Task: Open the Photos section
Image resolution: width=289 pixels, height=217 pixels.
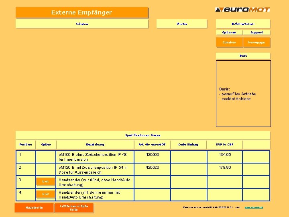Action: [182, 24]
